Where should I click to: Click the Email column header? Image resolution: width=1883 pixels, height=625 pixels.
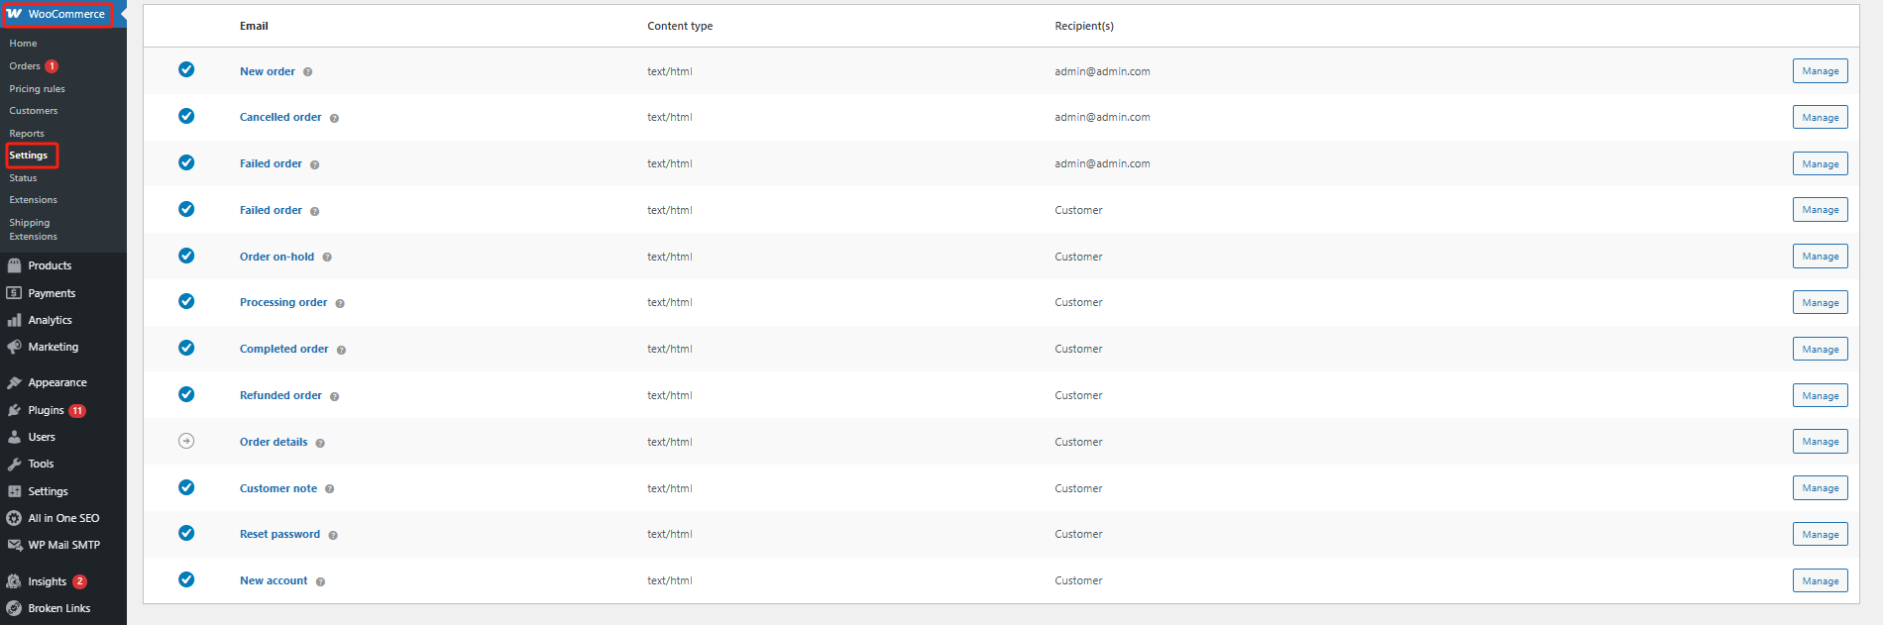click(x=254, y=26)
